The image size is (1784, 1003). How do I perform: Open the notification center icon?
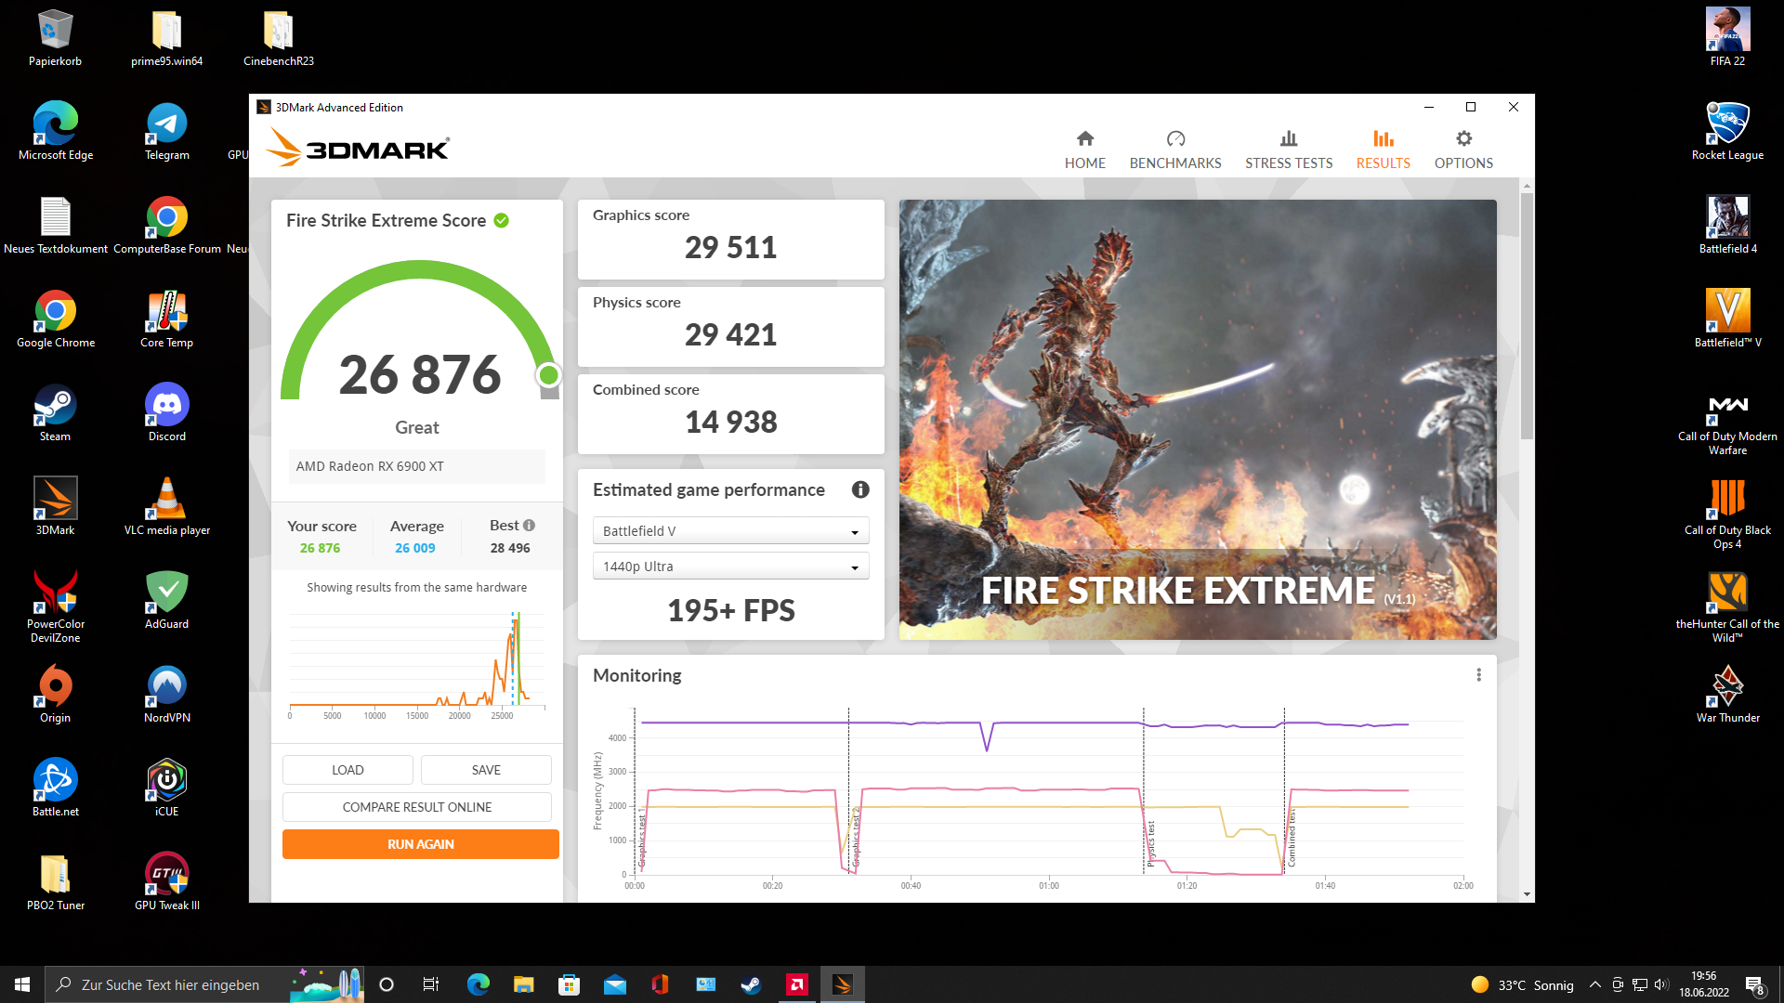(1754, 984)
